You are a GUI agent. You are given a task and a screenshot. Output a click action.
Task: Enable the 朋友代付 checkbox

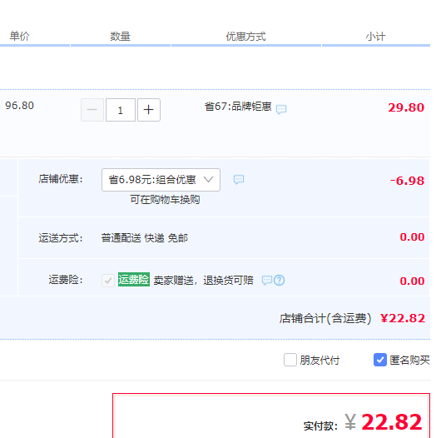click(x=290, y=360)
